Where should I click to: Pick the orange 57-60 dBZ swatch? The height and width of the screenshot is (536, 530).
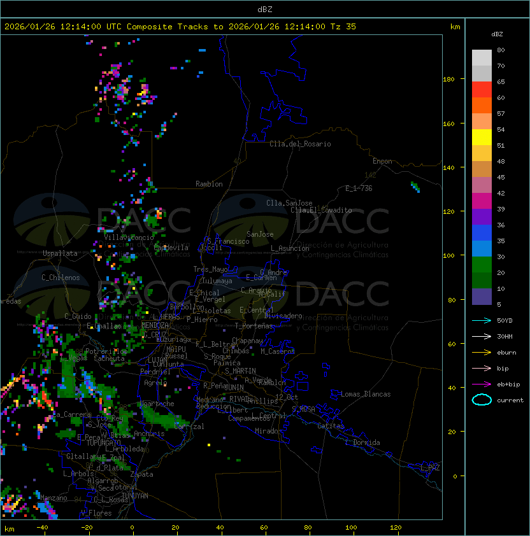(482, 105)
